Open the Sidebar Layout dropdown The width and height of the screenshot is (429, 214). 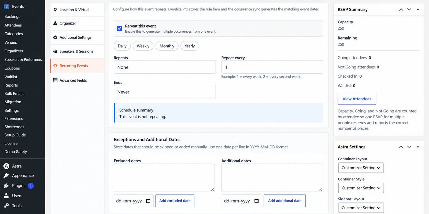pyautogui.click(x=361, y=208)
